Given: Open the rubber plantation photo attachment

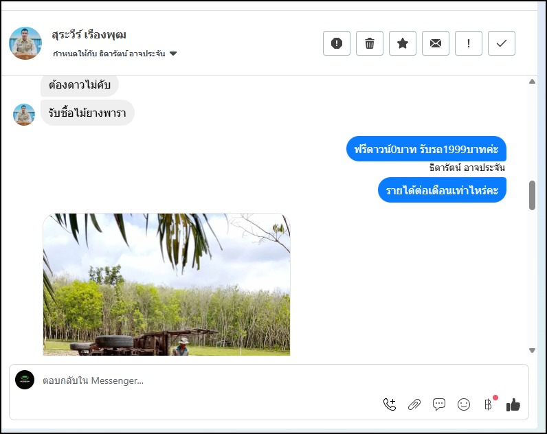Looking at the screenshot, I should [x=166, y=284].
